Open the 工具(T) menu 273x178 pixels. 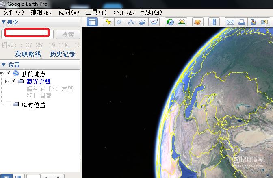pyautogui.click(x=96, y=12)
